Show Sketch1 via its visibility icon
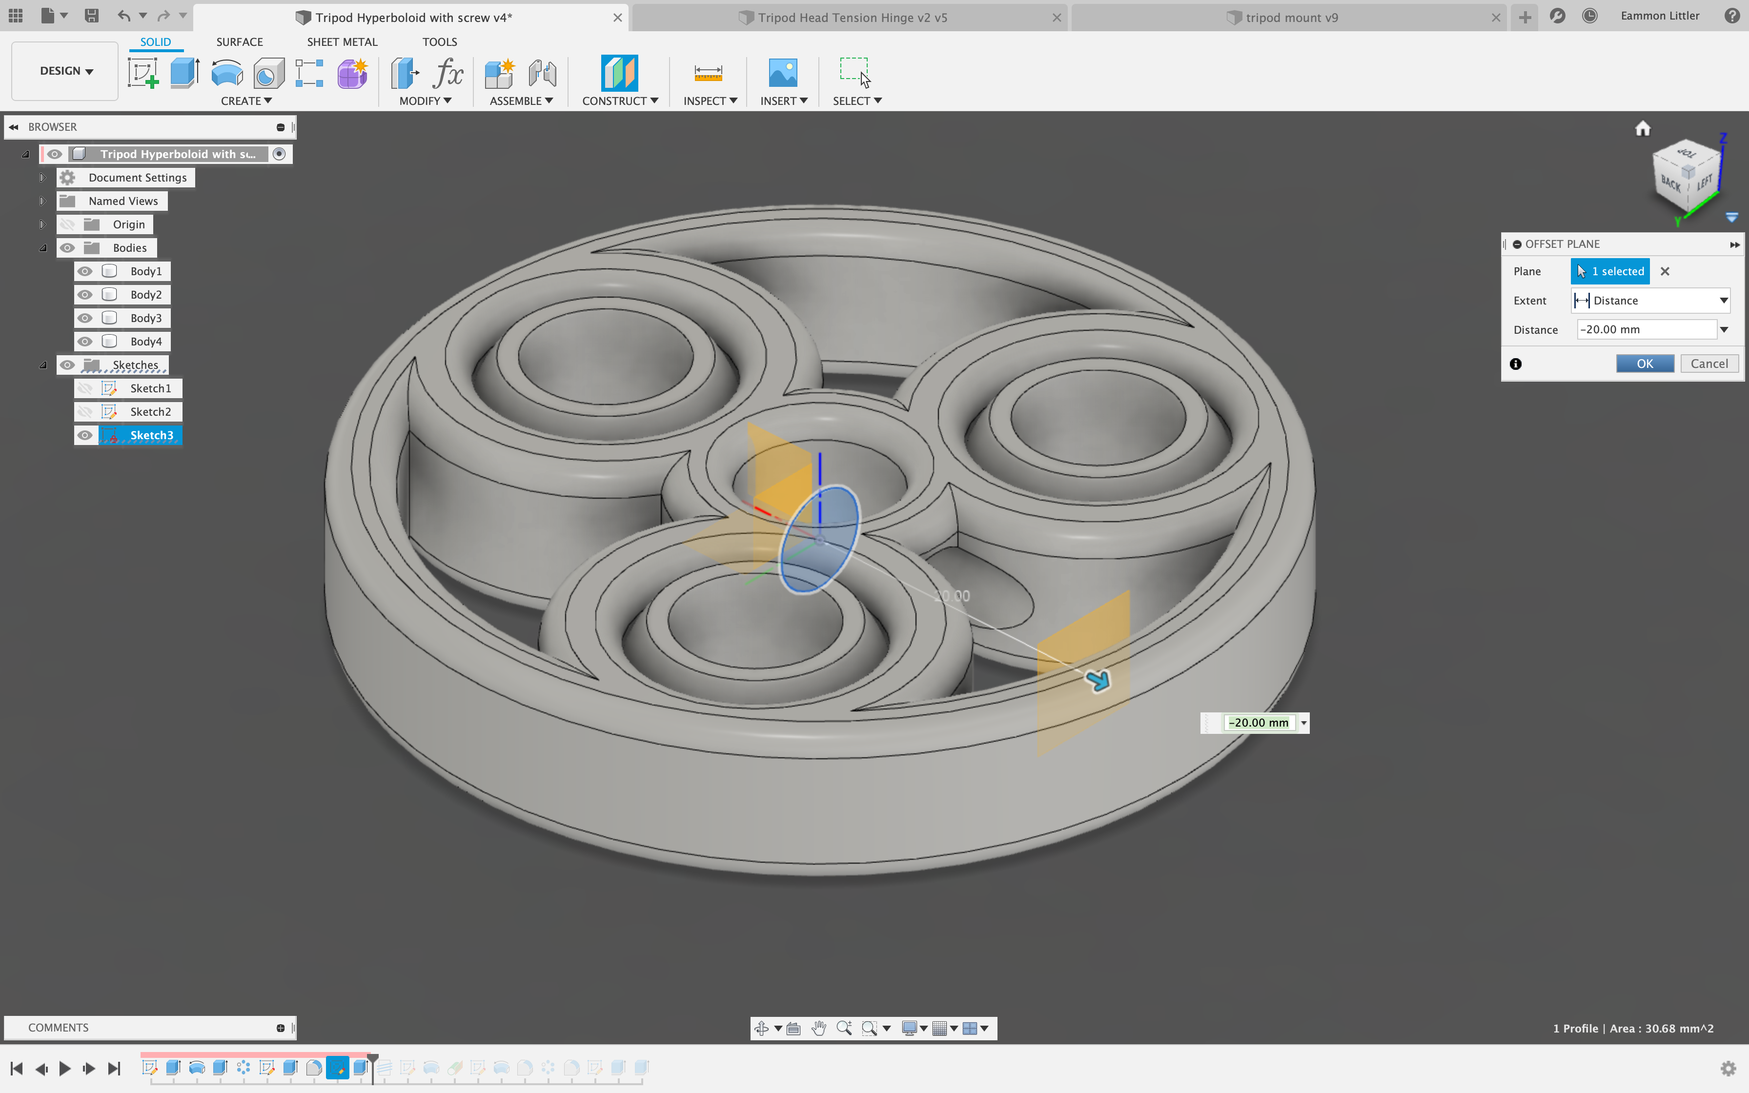 pos(85,389)
